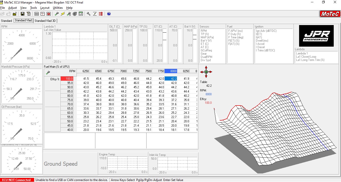Open the edit comments notepad icon

29,14
